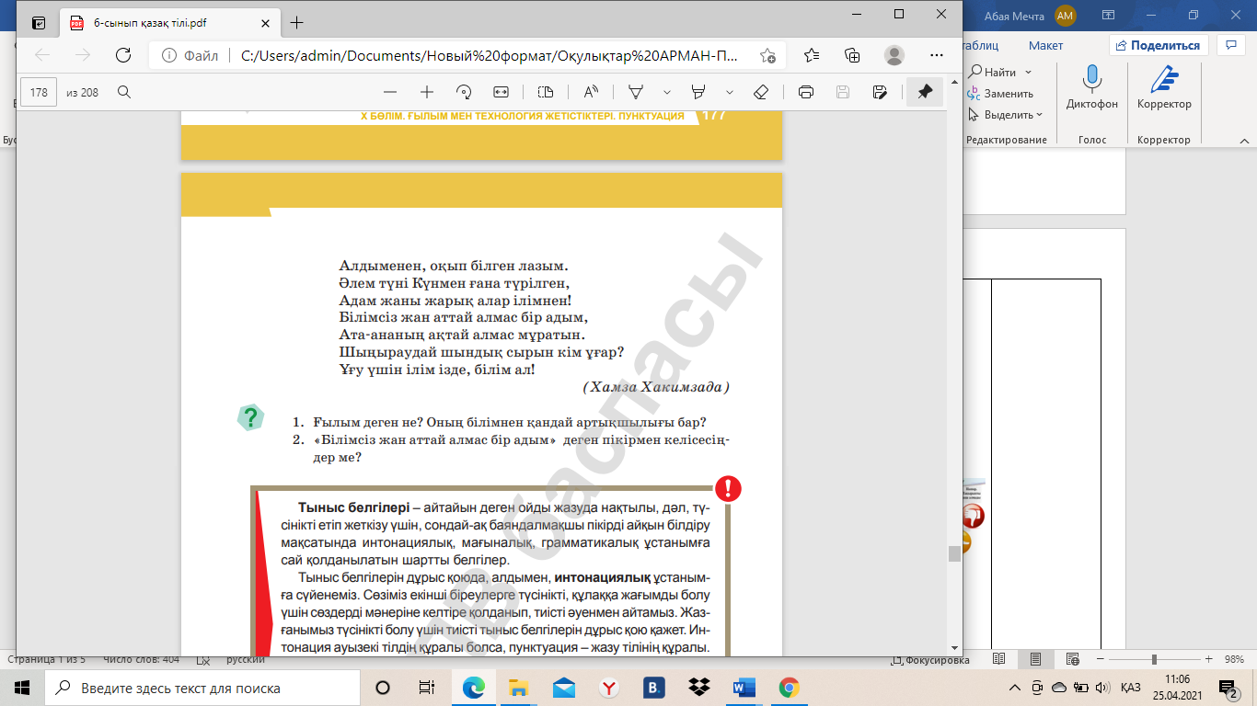The height and width of the screenshot is (706, 1257).
Task: Click the page number field showing 178
Action: pyautogui.click(x=39, y=92)
